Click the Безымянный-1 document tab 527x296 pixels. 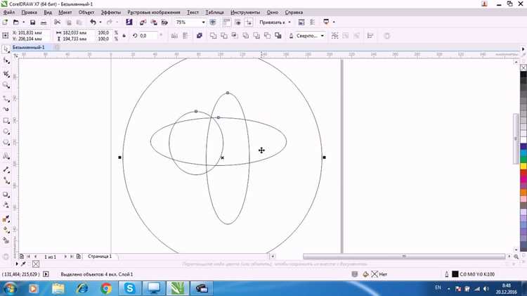click(x=29, y=47)
